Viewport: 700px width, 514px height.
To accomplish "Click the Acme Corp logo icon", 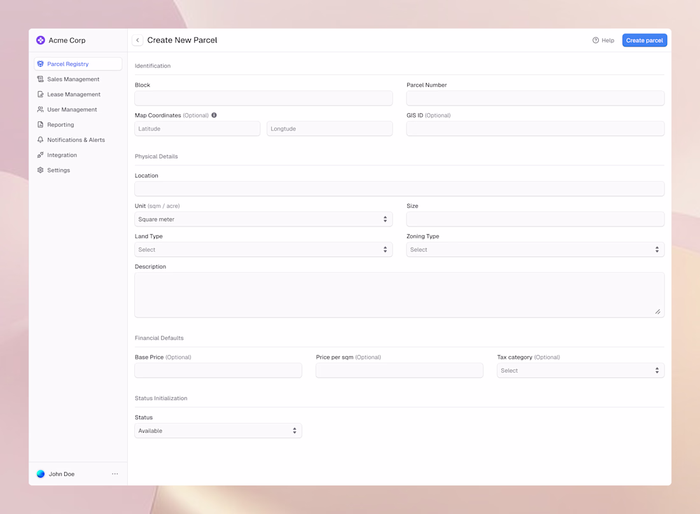I will 41,40.
